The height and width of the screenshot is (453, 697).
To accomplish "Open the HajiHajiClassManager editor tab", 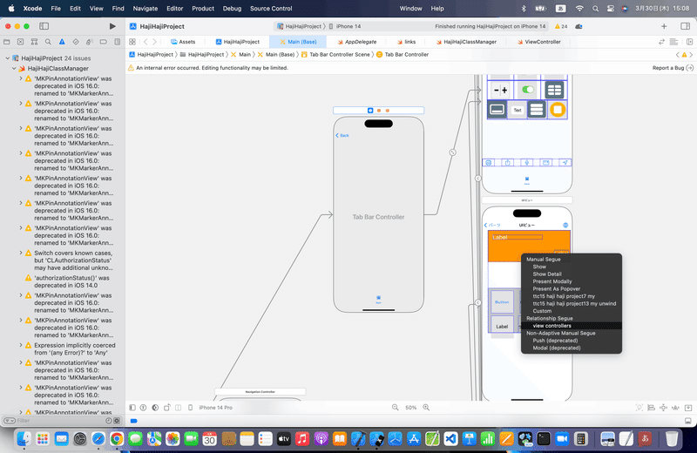I will click(x=466, y=42).
